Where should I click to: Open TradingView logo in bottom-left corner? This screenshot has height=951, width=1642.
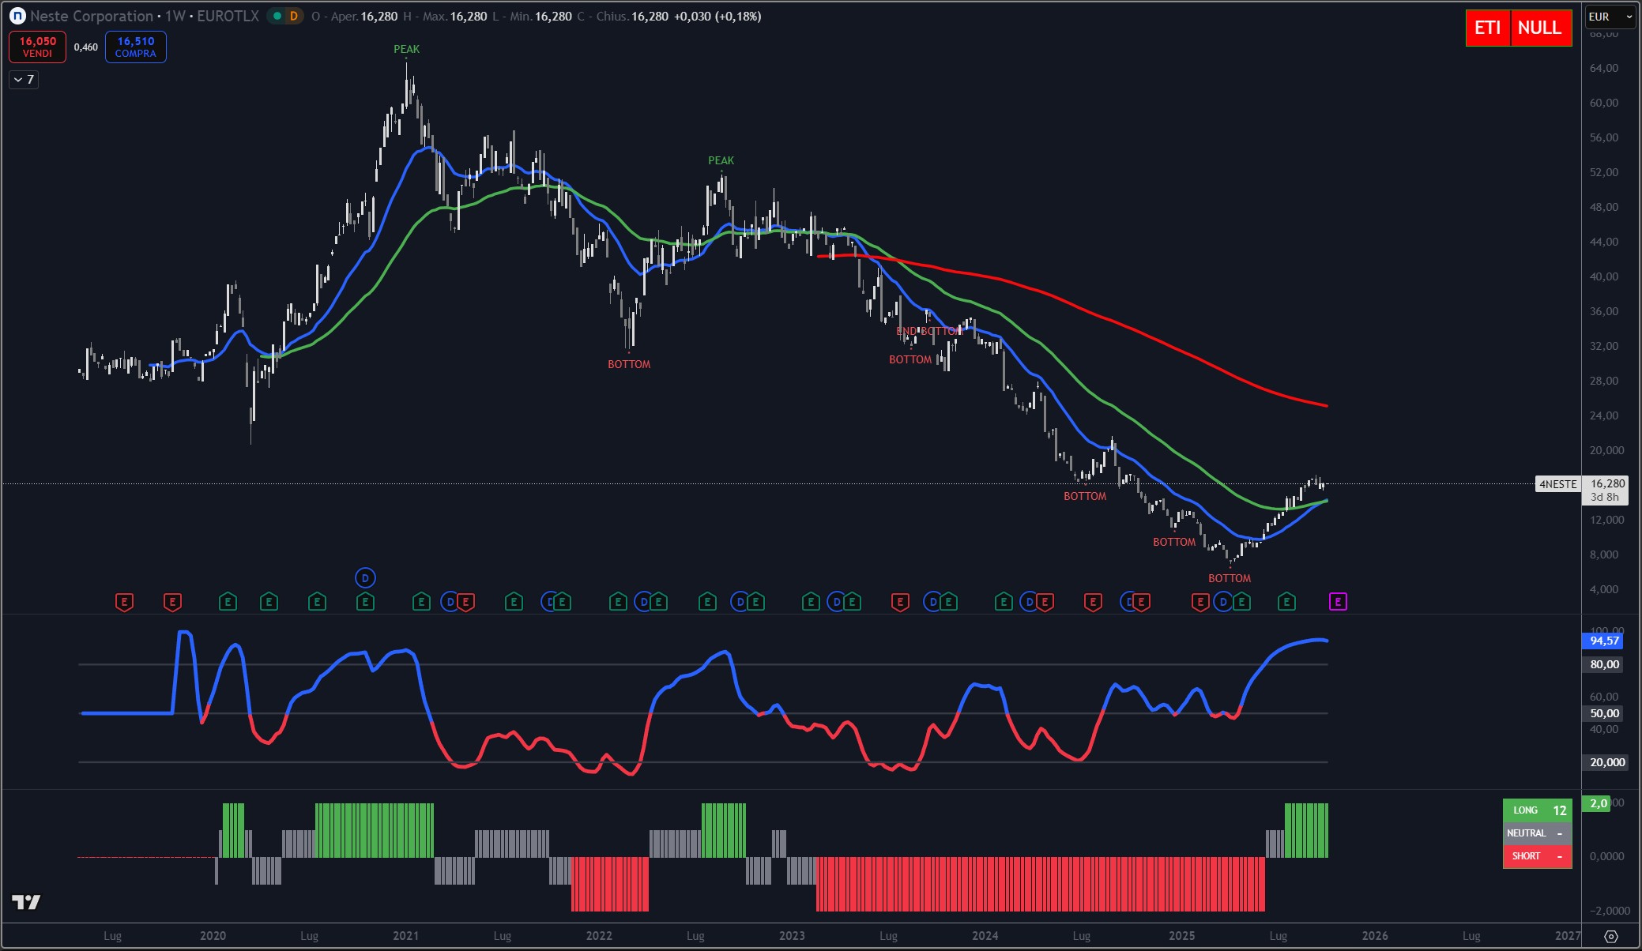26,902
